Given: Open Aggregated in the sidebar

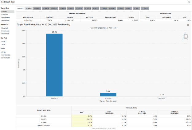Looking at the screenshot, I should [5, 20].
